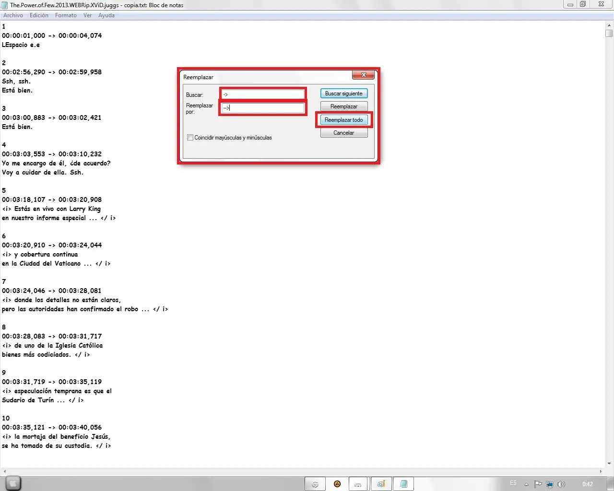The width and height of the screenshot is (614, 491).
Task: Open the Start menu orb
Action: coord(13,483)
